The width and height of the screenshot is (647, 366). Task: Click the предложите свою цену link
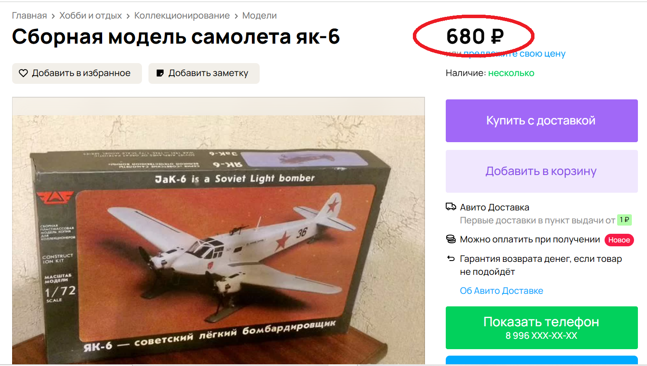[x=515, y=54]
